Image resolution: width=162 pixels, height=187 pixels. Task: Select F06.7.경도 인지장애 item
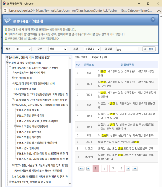[x=28, y=148]
